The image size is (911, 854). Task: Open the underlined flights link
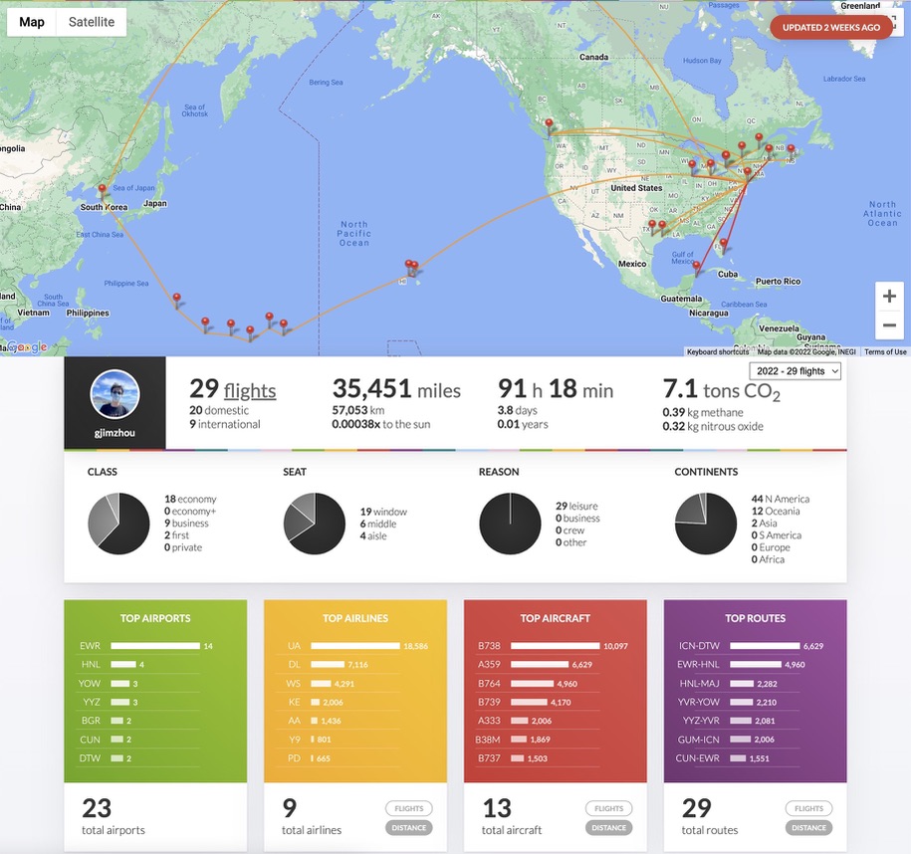(250, 390)
